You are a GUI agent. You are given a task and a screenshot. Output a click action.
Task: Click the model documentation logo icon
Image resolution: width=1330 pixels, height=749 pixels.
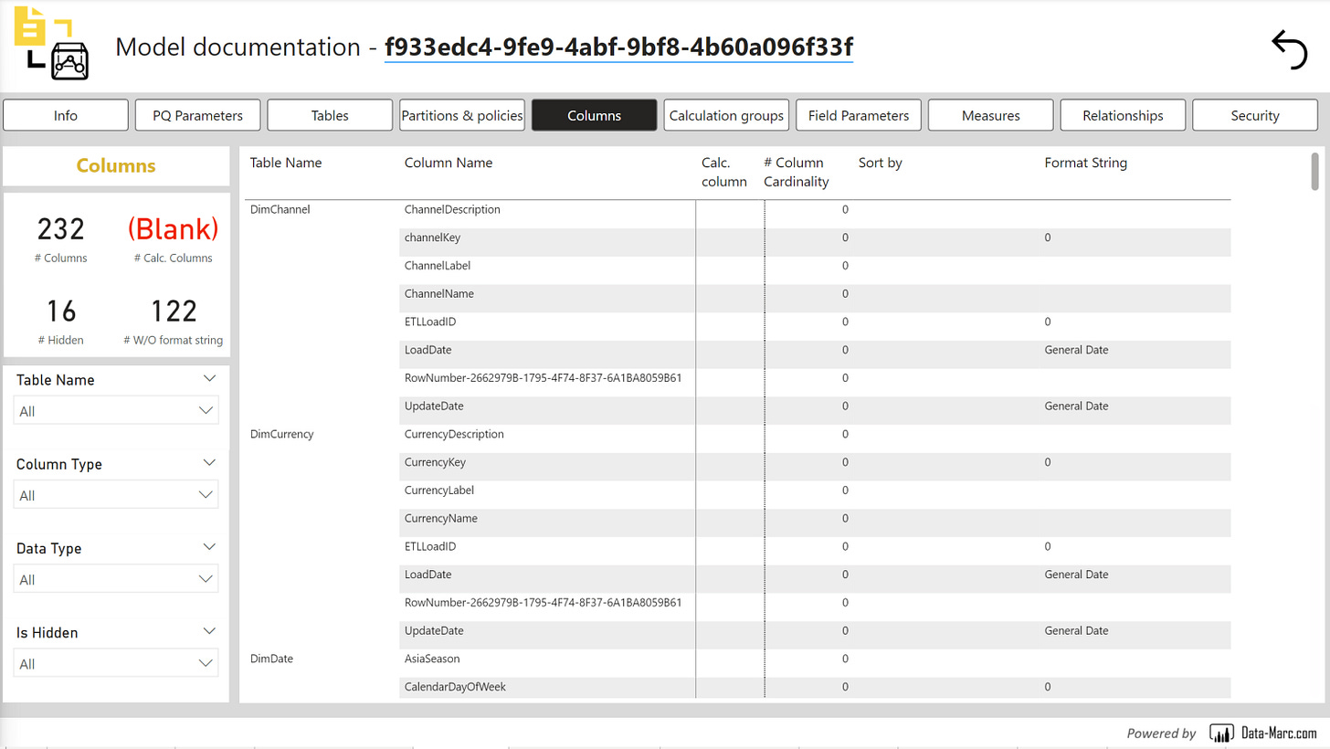tap(52, 42)
